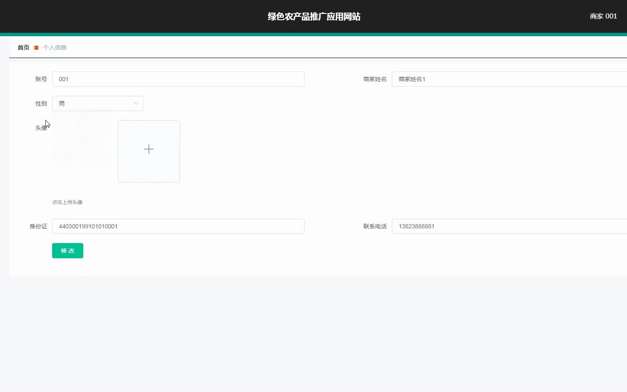Click the plus icon to upload avatar
This screenshot has width=627, height=392.
149,149
